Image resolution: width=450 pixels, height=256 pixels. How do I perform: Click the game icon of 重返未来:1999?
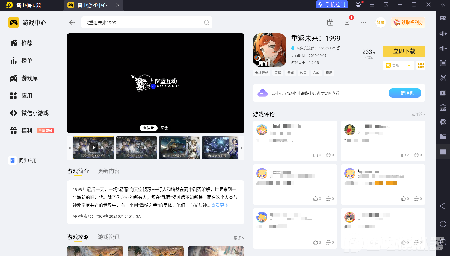[x=270, y=50]
